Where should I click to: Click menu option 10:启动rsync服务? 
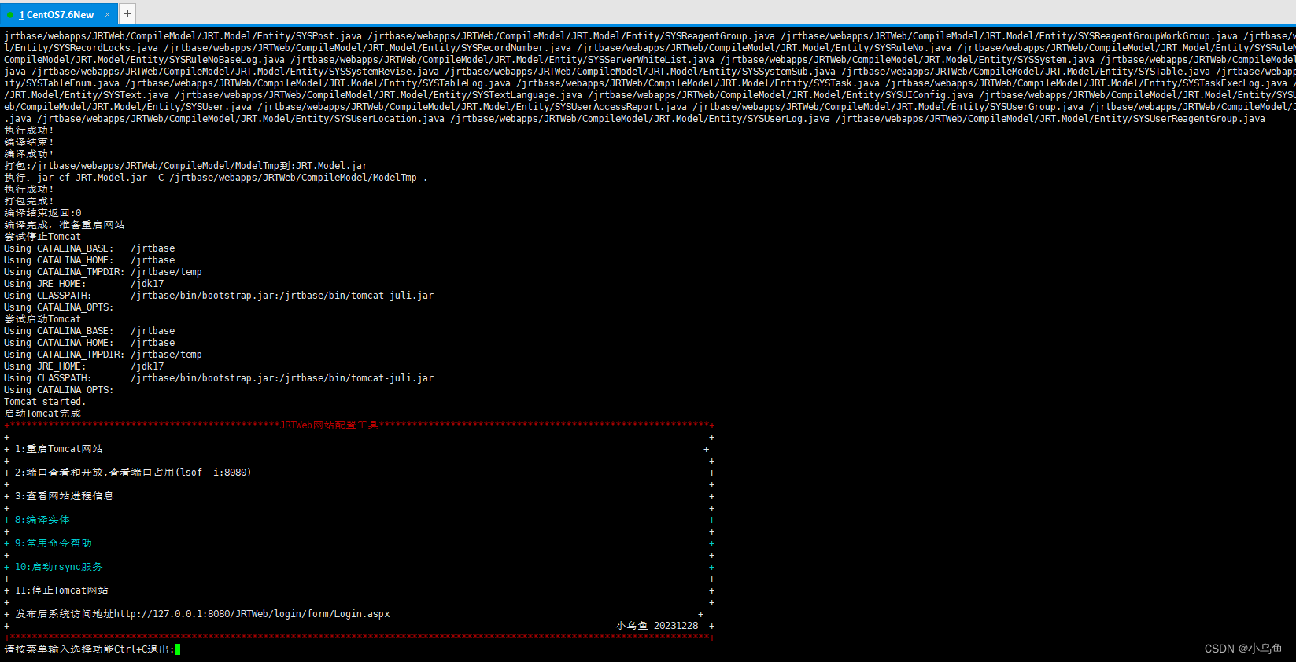58,567
